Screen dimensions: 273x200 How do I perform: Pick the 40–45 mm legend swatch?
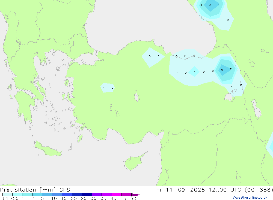pyautogui.click(x=117, y=195)
